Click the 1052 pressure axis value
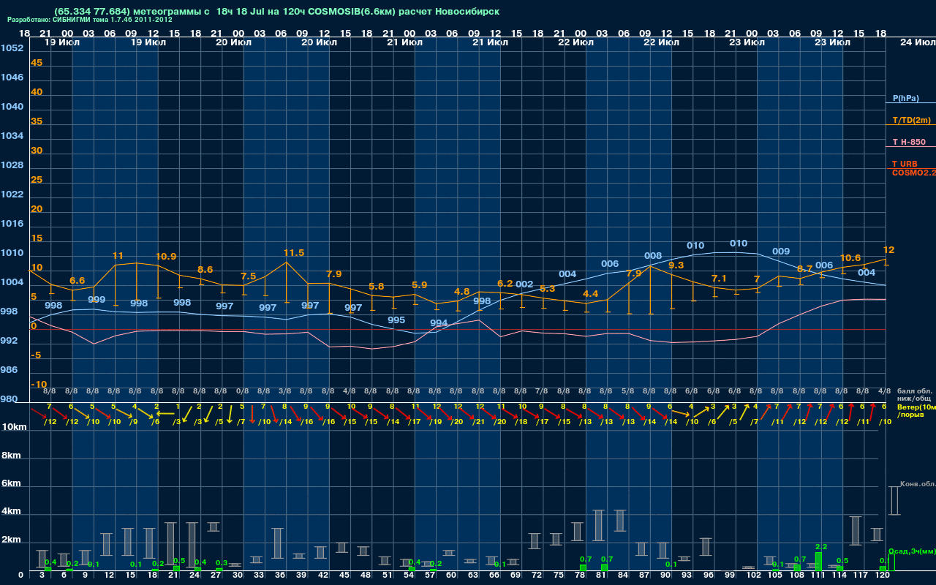Image resolution: width=936 pixels, height=585 pixels. pos(12,48)
